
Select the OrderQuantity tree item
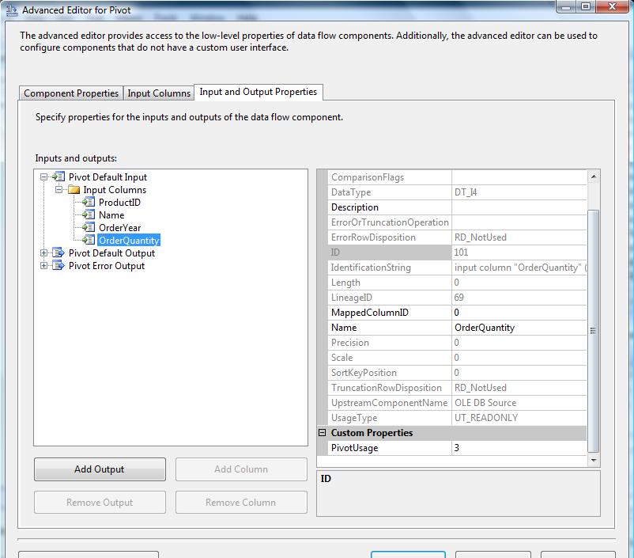[129, 241]
